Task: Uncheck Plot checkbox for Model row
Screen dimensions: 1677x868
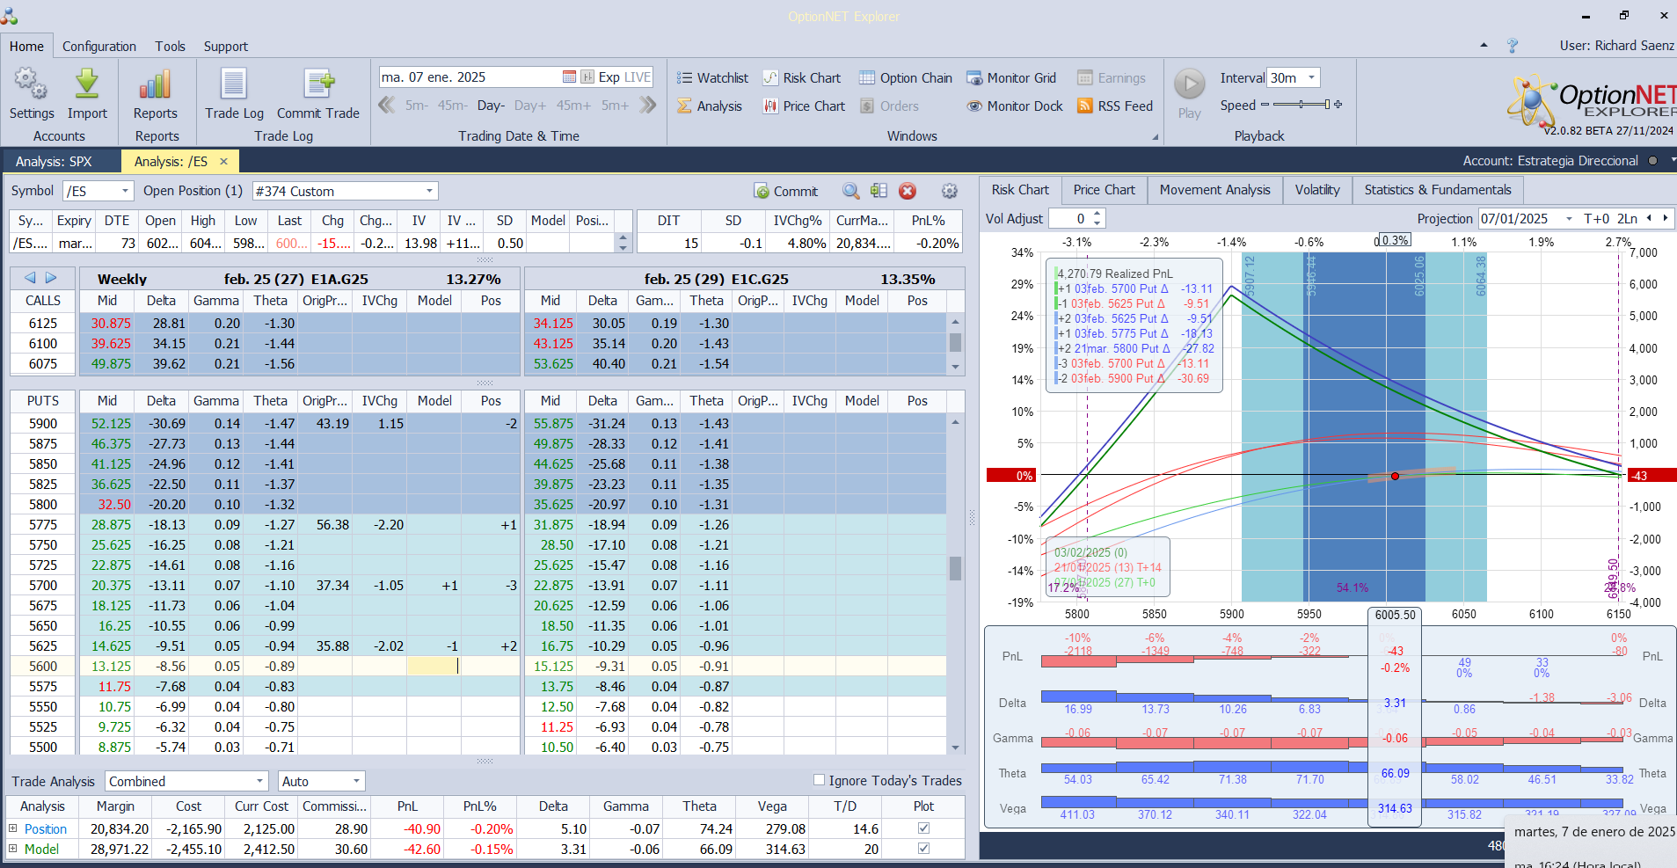Action: point(923,849)
